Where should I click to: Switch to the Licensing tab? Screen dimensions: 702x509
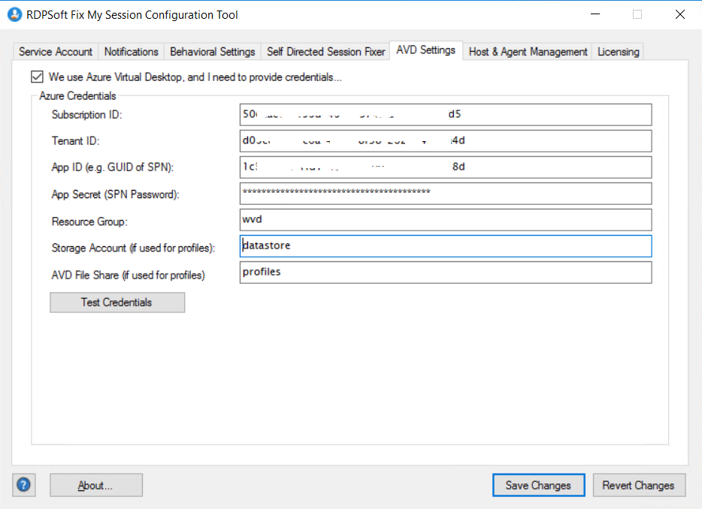(x=618, y=52)
